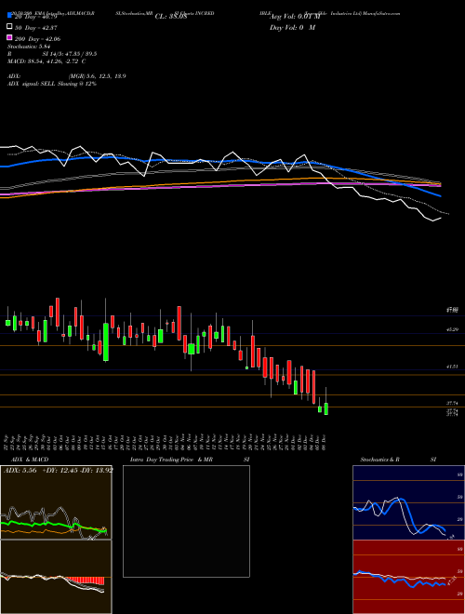
Task: Open the blue Stochastics chart thumbnail
Action: [x=408, y=502]
